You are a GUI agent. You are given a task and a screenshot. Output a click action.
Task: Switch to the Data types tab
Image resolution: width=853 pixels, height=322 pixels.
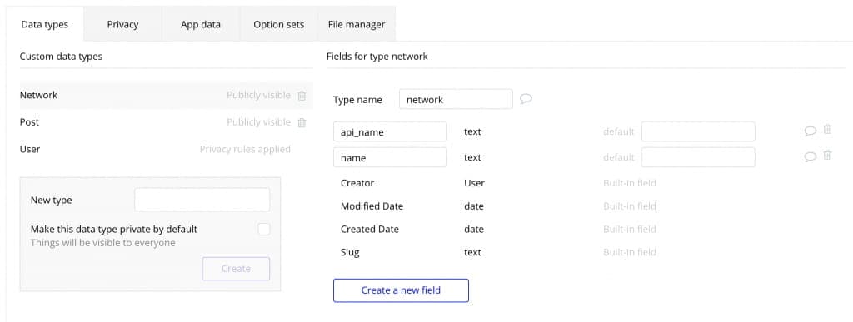tap(45, 24)
